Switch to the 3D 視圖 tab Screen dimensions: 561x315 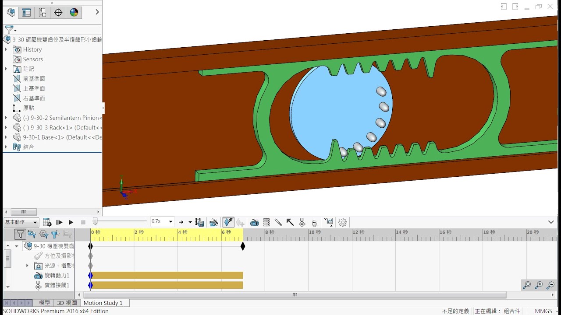click(x=67, y=303)
